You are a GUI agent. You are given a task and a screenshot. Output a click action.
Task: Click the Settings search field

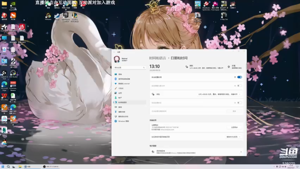click(x=130, y=68)
